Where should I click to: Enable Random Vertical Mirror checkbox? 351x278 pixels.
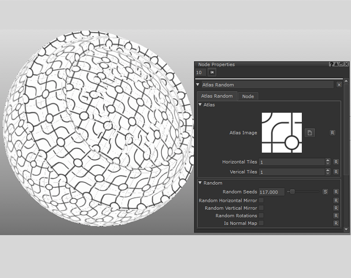click(261, 208)
